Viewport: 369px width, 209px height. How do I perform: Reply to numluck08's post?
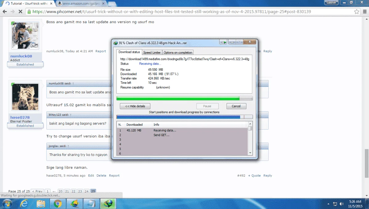pyautogui.click(x=268, y=51)
